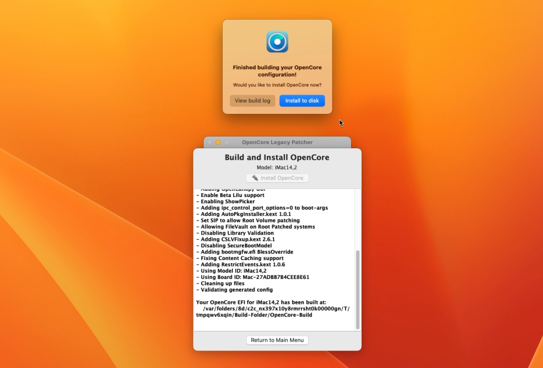
Task: Click the OpenCore app icon in dialog
Action: (x=277, y=41)
